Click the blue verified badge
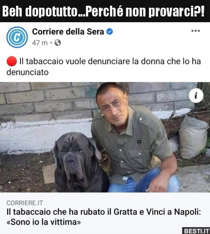The height and width of the screenshot is (234, 210). tap(110, 32)
